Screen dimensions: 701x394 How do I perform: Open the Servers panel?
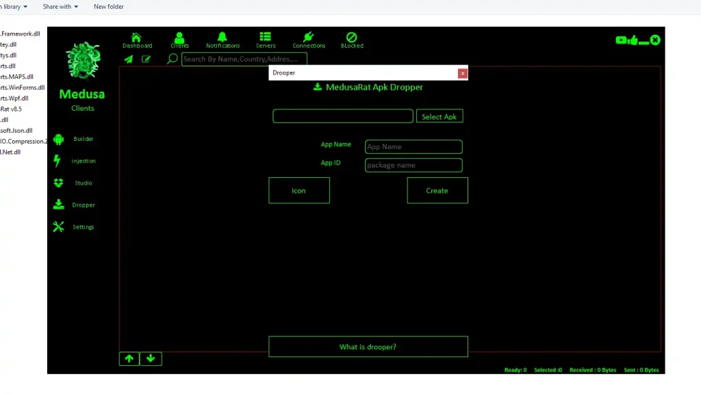[265, 38]
